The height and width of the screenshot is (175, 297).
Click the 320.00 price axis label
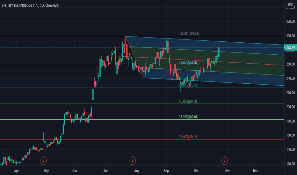click(290, 21)
